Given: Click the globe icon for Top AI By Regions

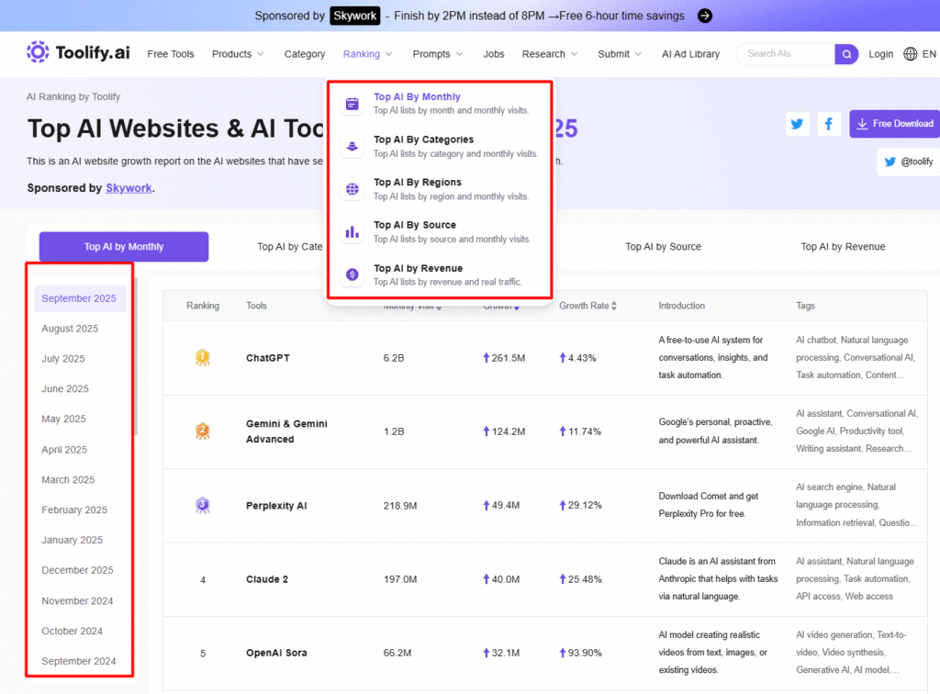Looking at the screenshot, I should click(x=352, y=189).
